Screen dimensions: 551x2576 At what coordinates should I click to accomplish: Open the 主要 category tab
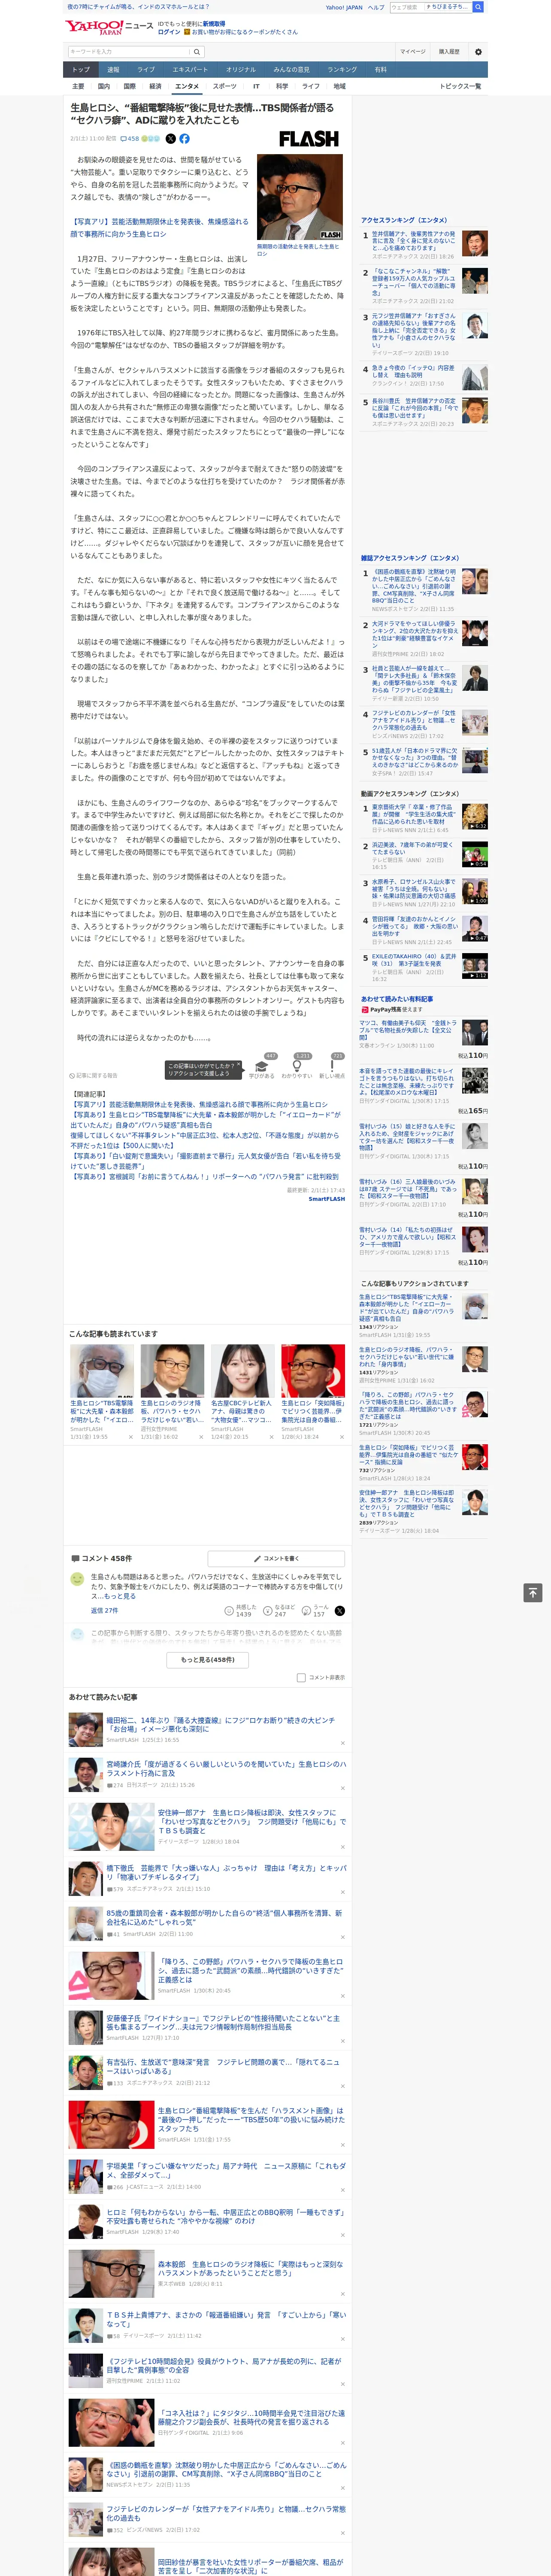[x=78, y=86]
